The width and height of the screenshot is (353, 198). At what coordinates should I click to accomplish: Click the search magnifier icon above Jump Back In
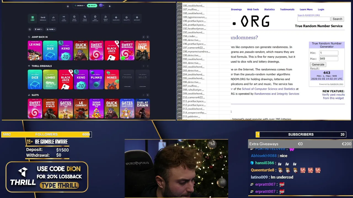pyautogui.click(x=30, y=29)
